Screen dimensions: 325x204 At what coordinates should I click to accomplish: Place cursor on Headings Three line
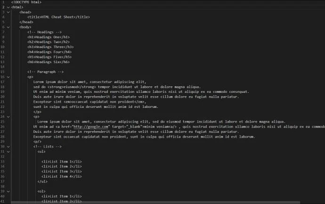pyautogui.click(x=50, y=47)
